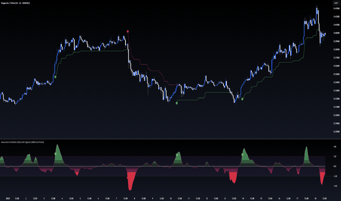Click day 18 on the time axis
The width and height of the screenshot is (341, 201).
click(x=315, y=198)
